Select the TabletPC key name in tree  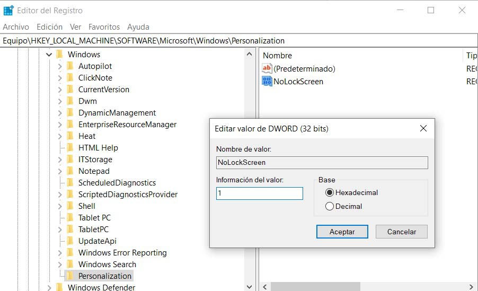[x=93, y=229]
